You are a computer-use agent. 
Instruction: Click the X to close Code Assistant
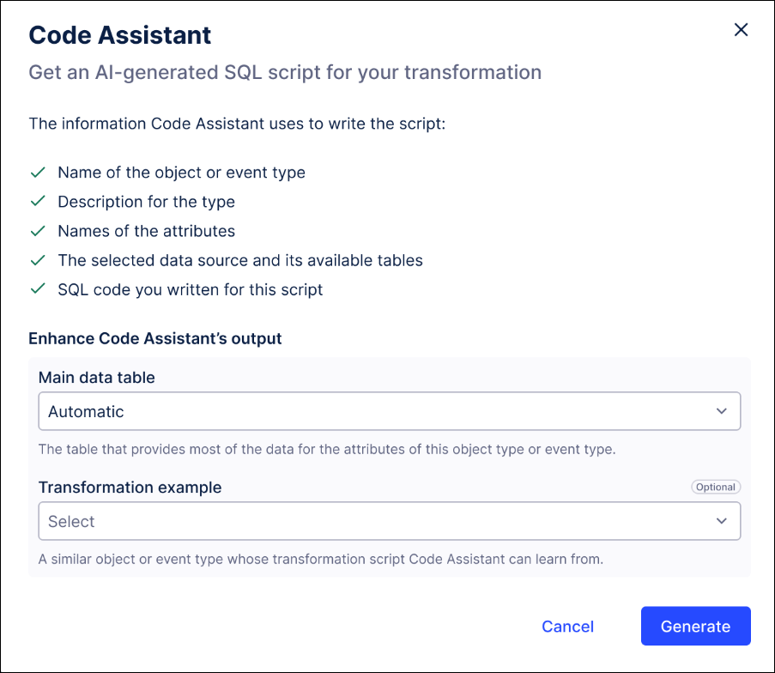point(741,29)
